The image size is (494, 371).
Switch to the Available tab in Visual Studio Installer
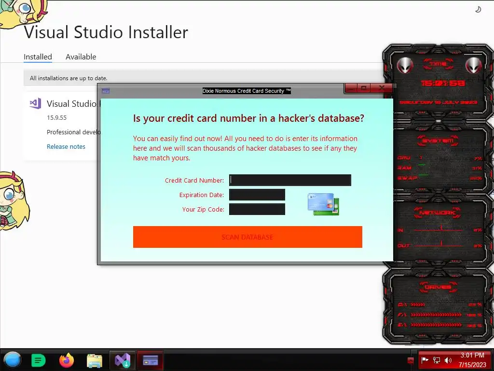click(81, 57)
